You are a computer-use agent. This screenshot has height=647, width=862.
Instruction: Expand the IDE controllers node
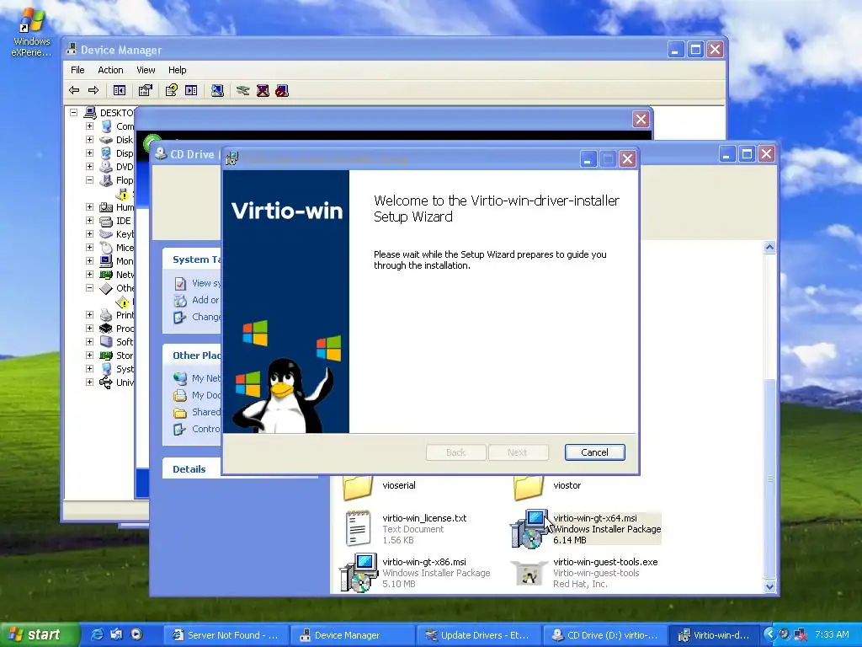point(89,220)
